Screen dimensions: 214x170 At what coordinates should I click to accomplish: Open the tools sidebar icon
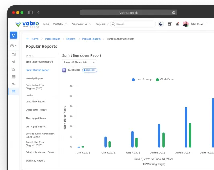click(x=14, y=84)
